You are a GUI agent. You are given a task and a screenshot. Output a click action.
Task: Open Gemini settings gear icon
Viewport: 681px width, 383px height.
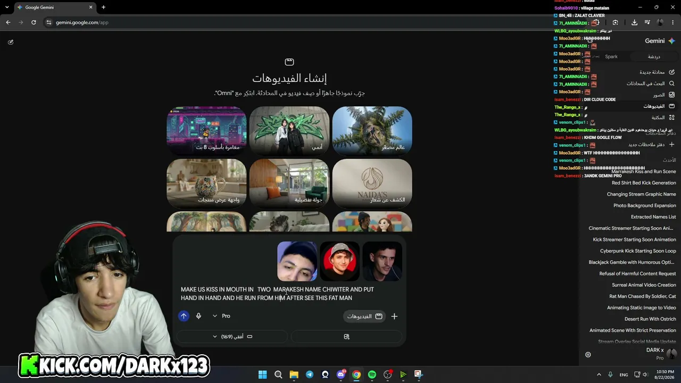[588, 355]
